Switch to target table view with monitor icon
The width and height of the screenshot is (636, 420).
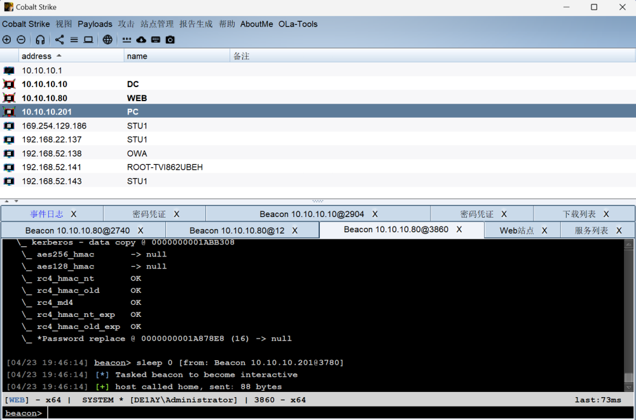pyautogui.click(x=88, y=39)
